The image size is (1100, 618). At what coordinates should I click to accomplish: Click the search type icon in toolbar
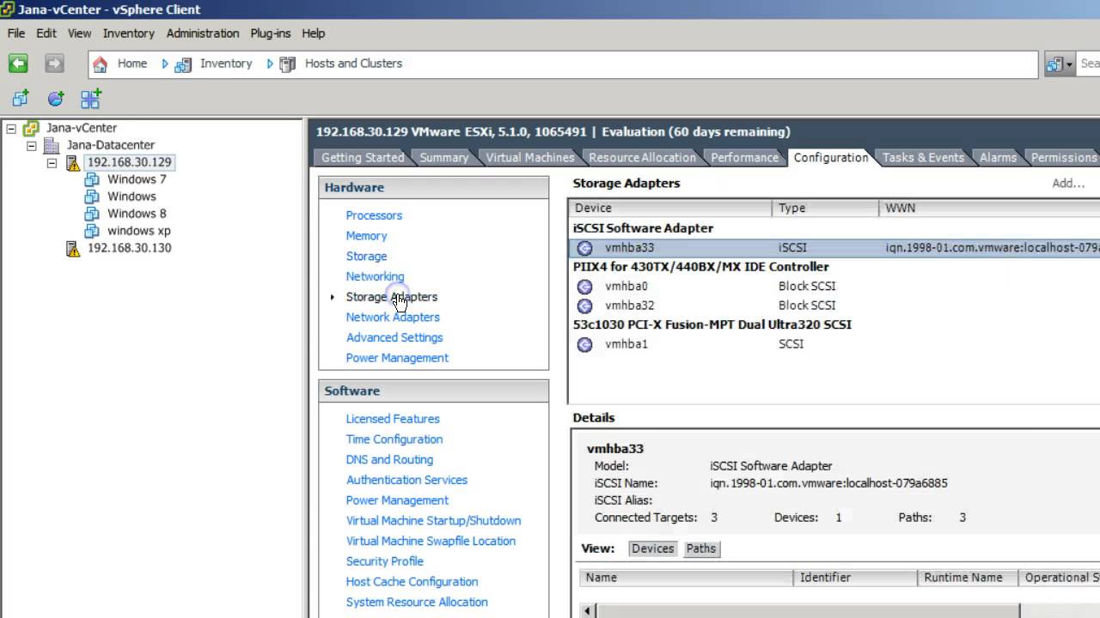[1054, 64]
